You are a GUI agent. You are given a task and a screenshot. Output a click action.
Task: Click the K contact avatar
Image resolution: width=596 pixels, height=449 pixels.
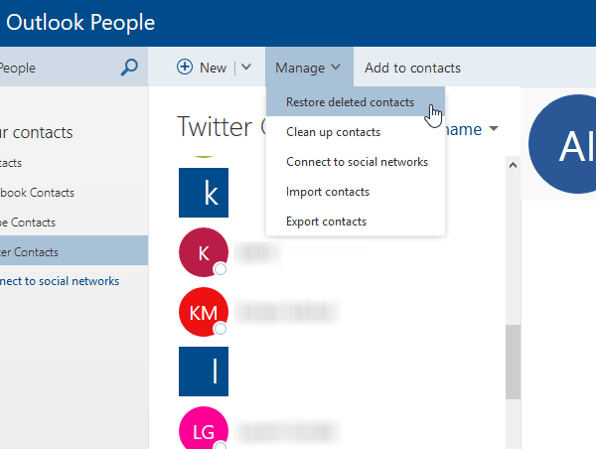click(204, 252)
